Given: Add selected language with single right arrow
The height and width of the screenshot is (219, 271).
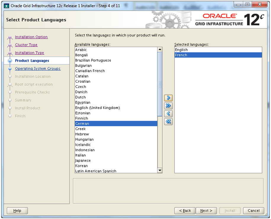Looking at the screenshot, I should point(168,98).
